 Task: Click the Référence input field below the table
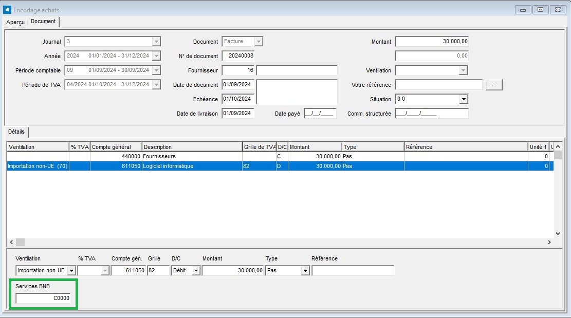coord(353,271)
